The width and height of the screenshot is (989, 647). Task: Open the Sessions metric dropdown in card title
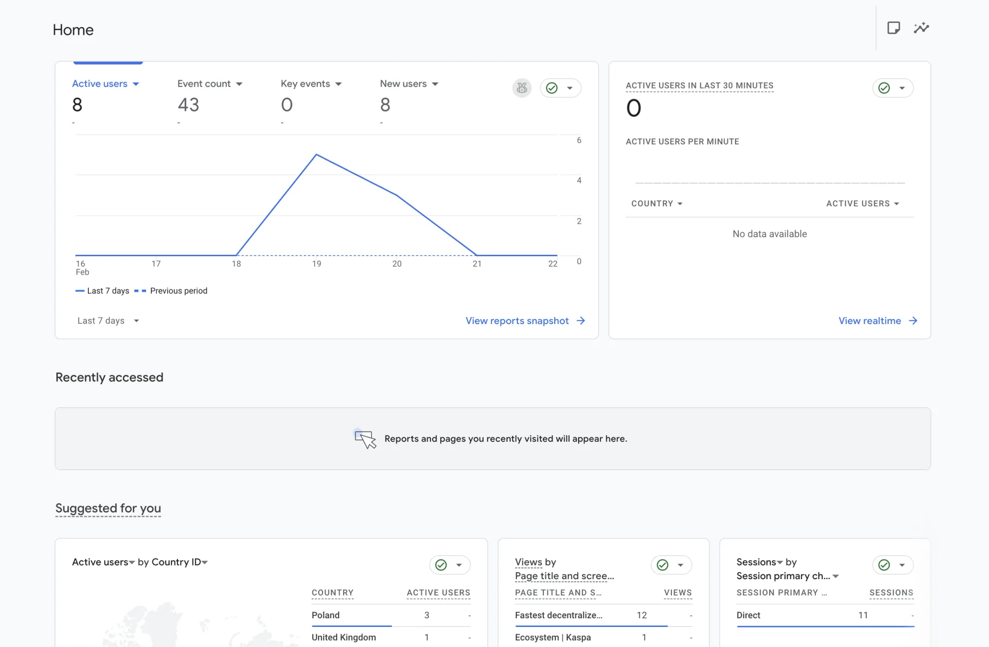pos(759,562)
